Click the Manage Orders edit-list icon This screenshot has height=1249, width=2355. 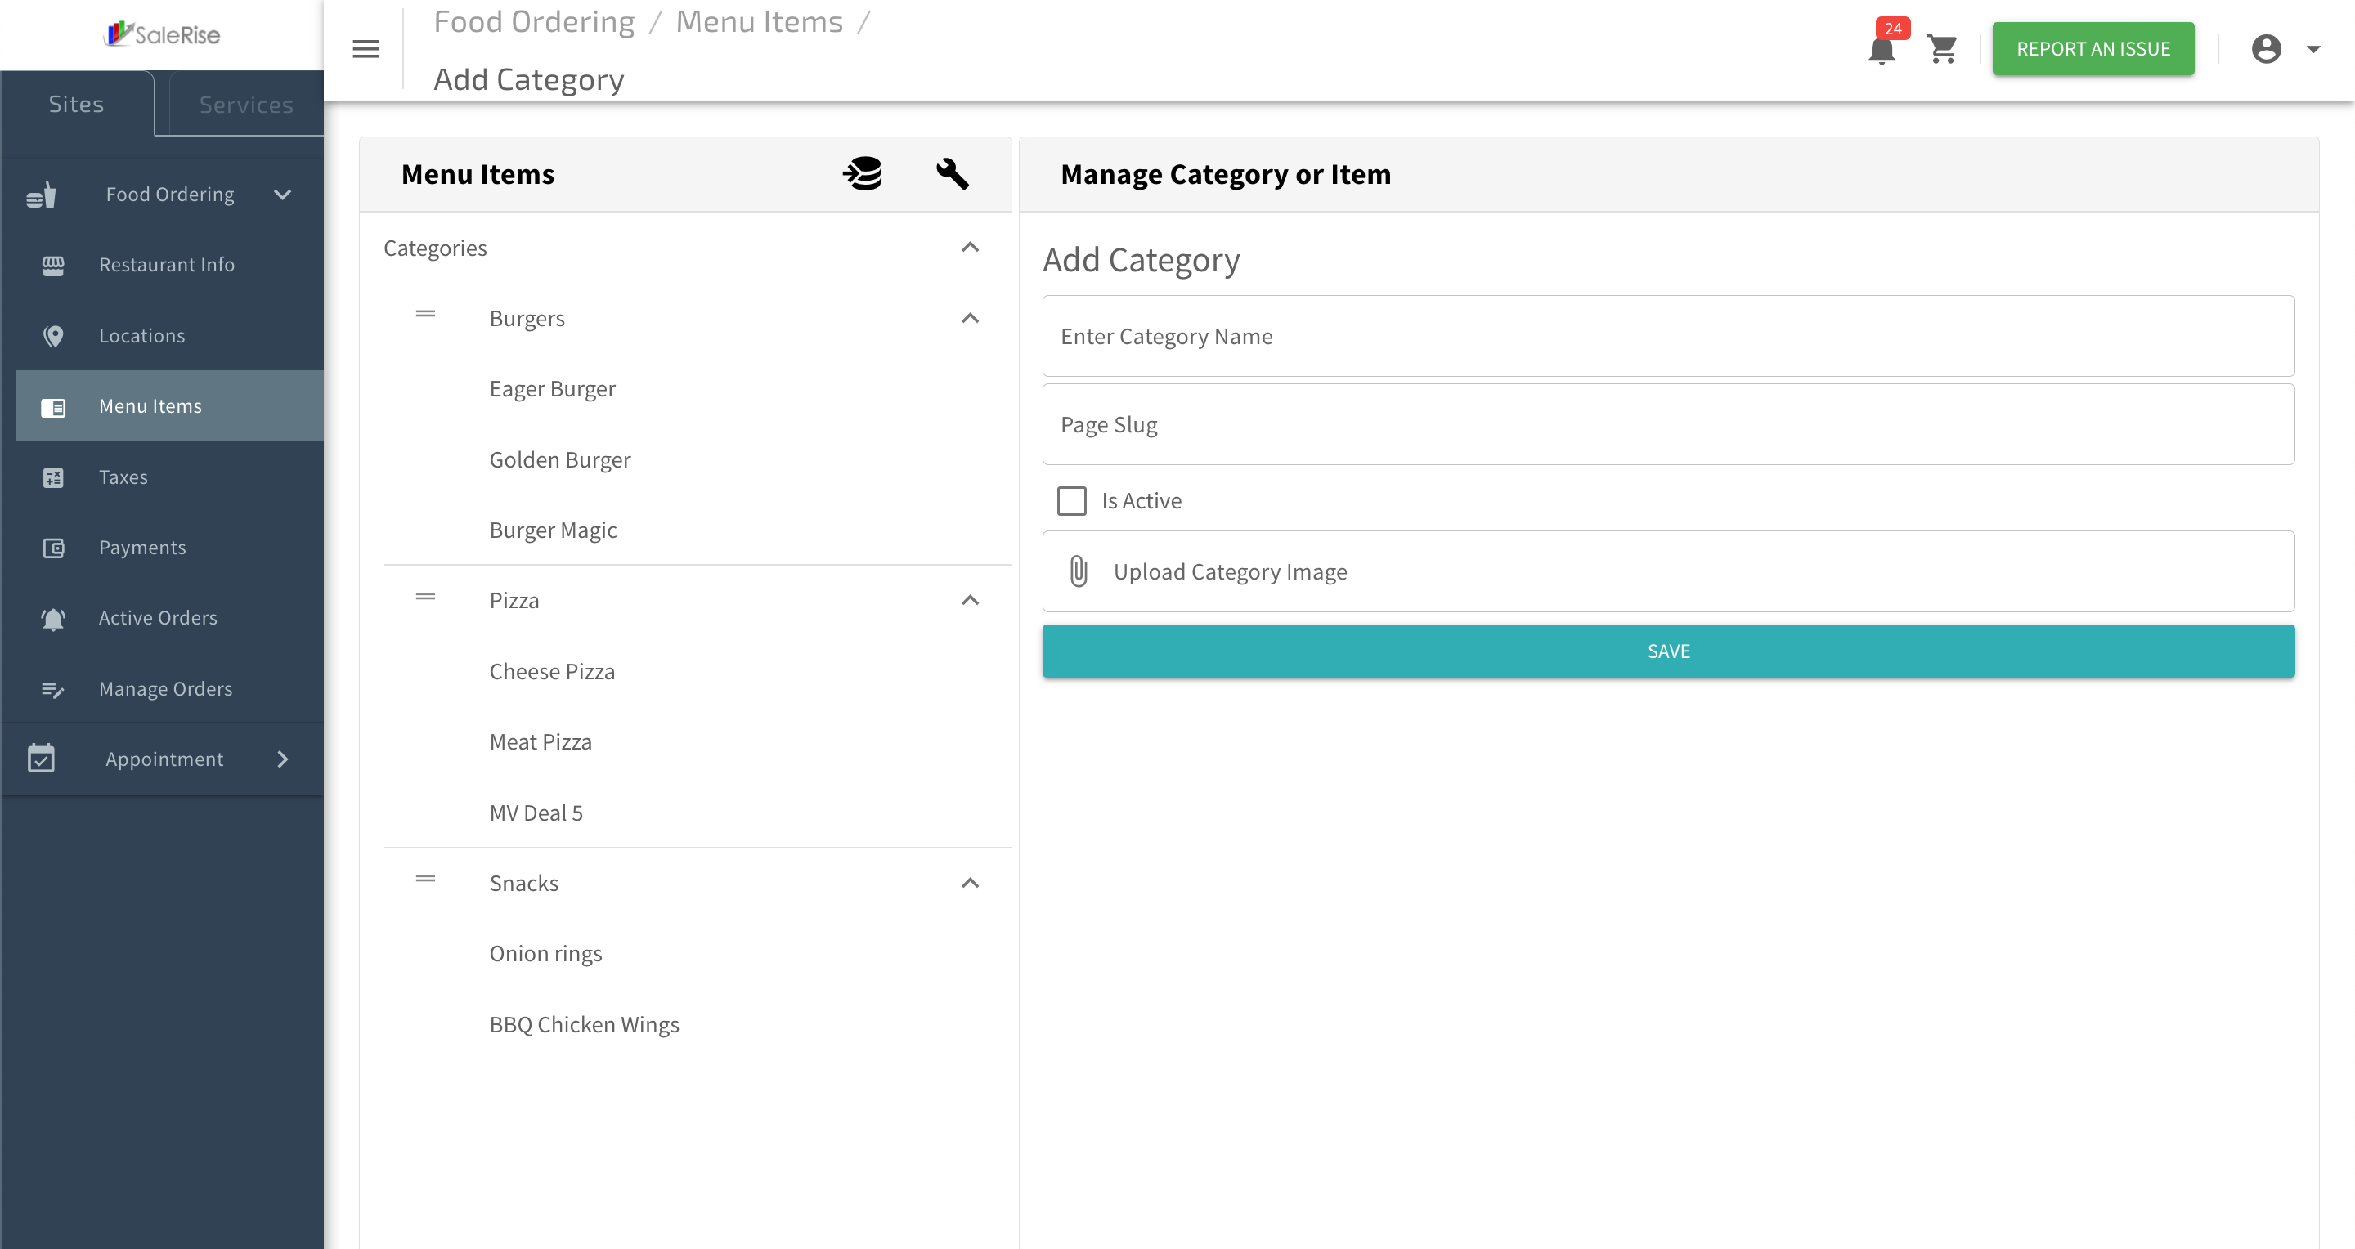coord(53,689)
